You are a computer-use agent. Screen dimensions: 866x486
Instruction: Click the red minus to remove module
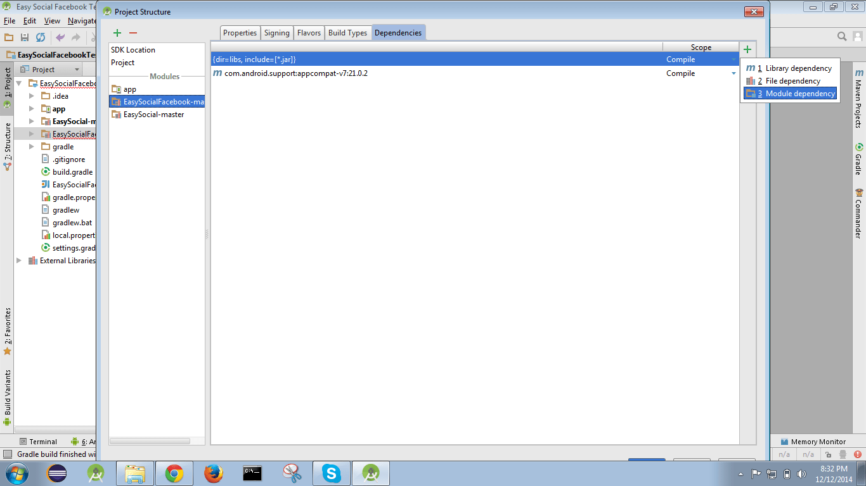[x=133, y=33]
